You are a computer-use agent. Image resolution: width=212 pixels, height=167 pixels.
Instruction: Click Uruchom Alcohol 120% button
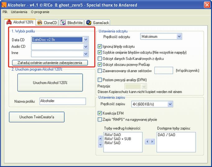click(50, 82)
